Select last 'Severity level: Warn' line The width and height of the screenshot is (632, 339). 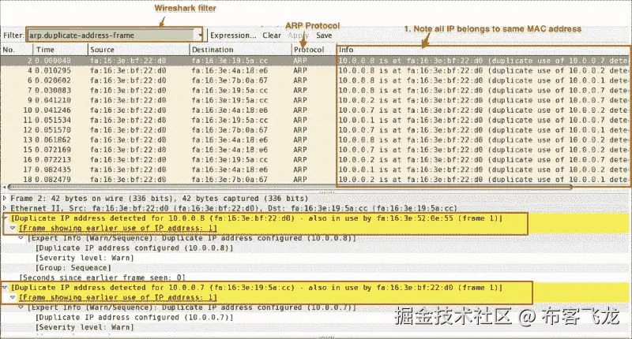[85, 327]
